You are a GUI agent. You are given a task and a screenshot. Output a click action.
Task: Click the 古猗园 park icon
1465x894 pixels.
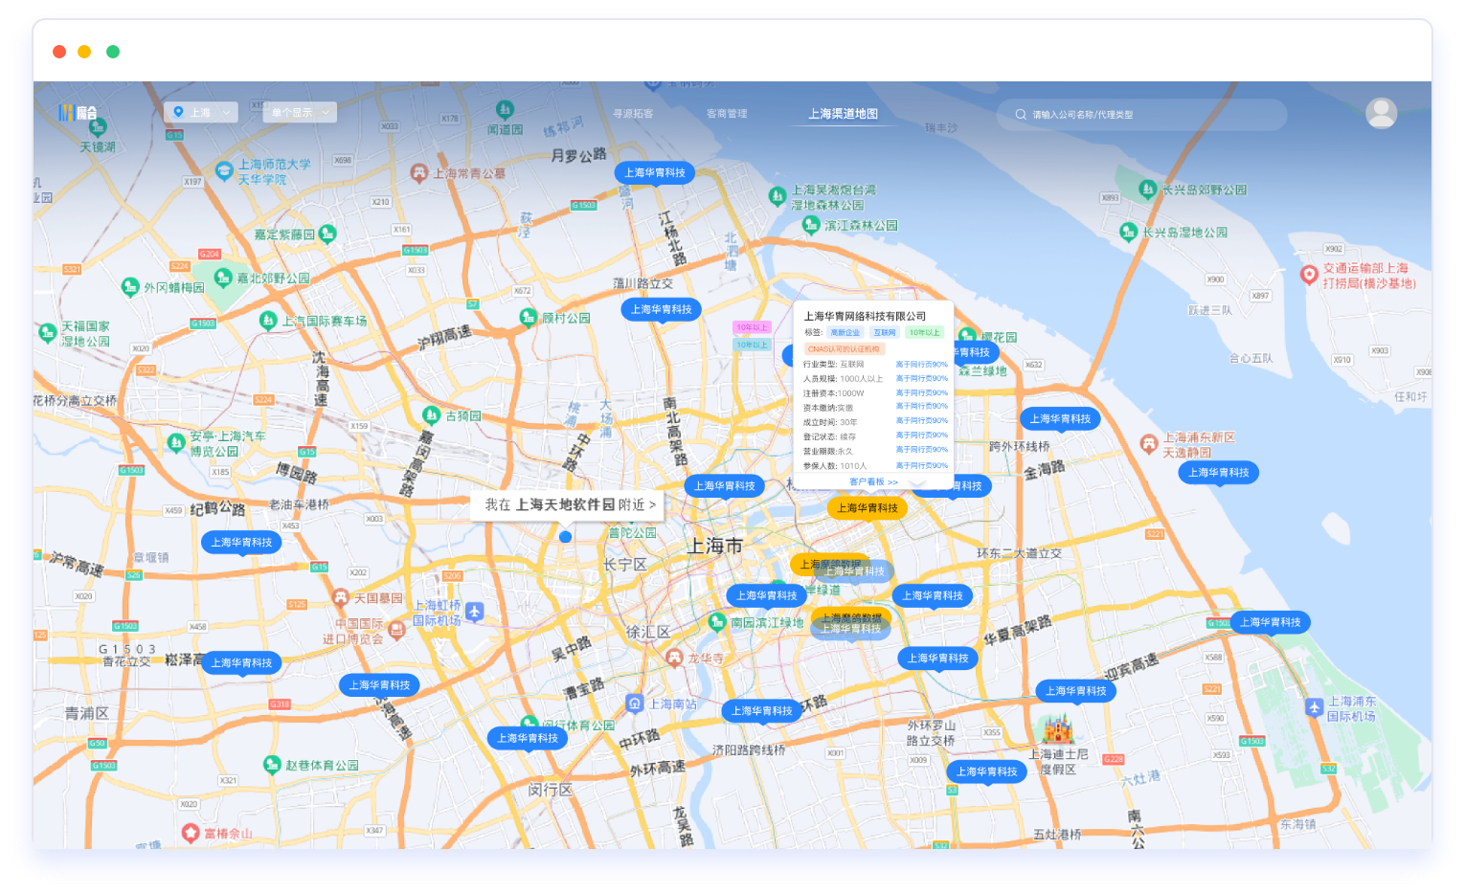click(431, 415)
